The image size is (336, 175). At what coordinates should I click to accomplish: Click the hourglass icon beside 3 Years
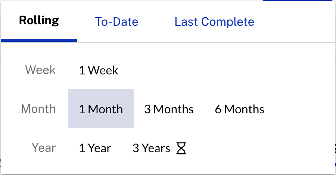pyautogui.click(x=181, y=148)
